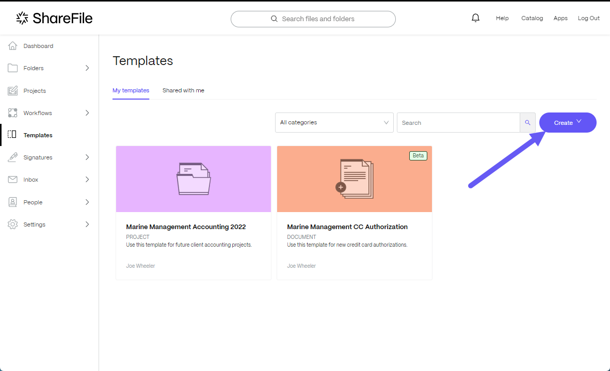Click the template search magnifier button
This screenshot has height=371, width=610.
click(527, 122)
